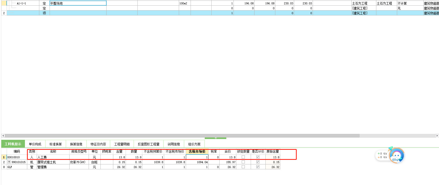
Task: Click the 00010010 code cell
Action: 17,157
